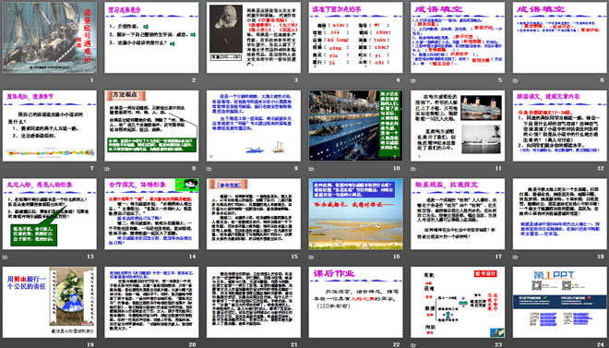Select slide 10 with the ship deck photo
609x348 pixels.
tap(356, 126)
